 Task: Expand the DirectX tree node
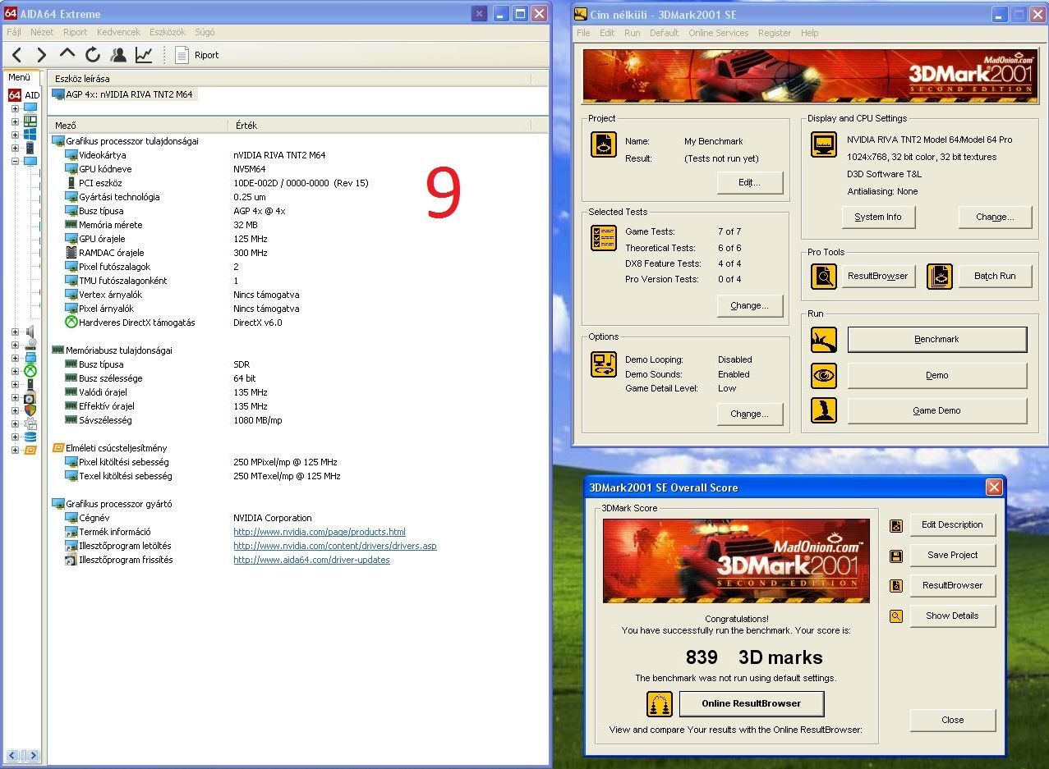[x=15, y=371]
